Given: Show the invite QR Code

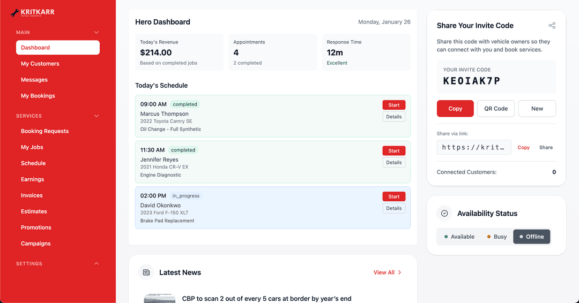Looking at the screenshot, I should click(x=495, y=108).
